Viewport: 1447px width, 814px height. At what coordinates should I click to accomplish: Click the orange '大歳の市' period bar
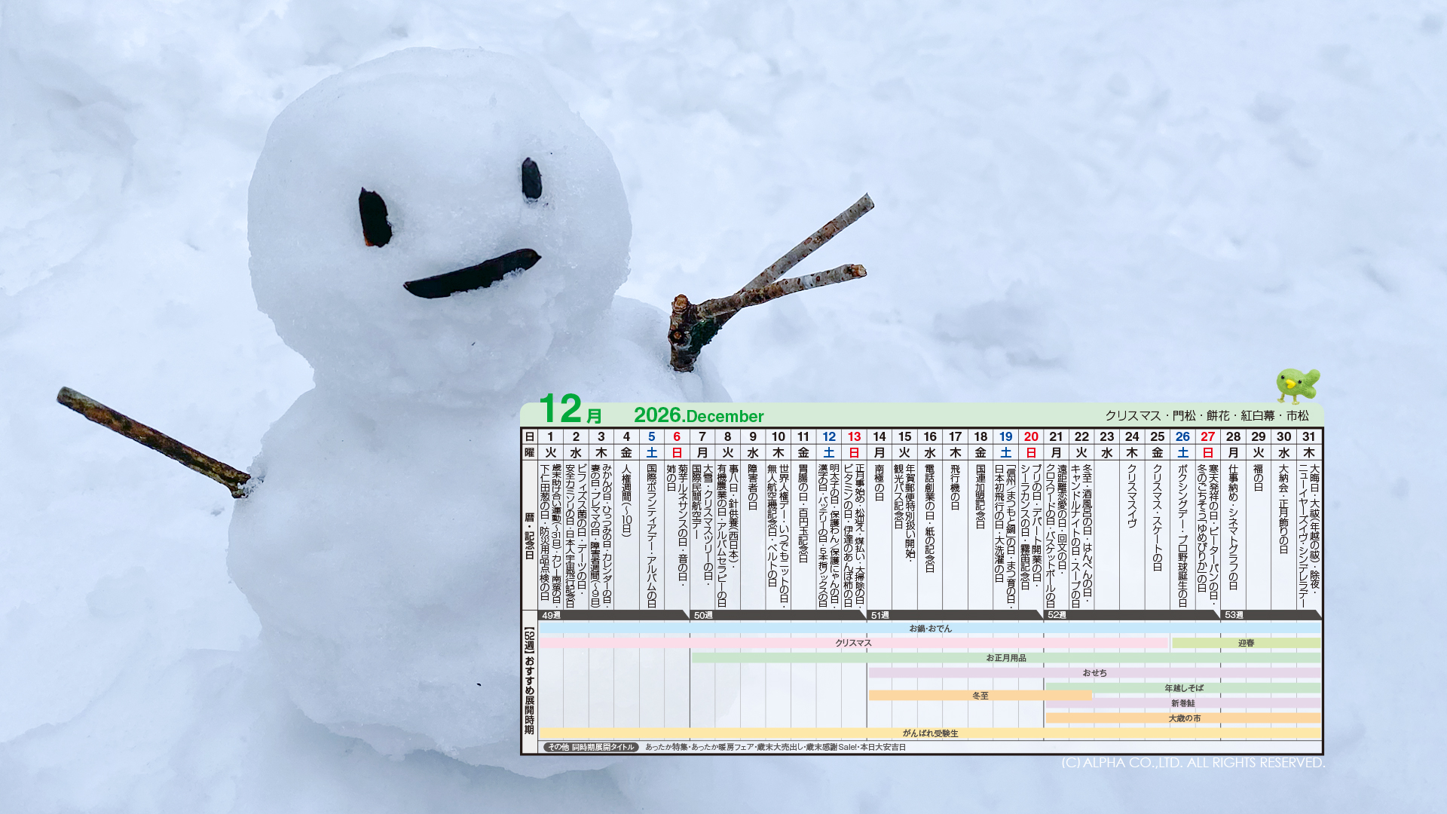(1183, 718)
